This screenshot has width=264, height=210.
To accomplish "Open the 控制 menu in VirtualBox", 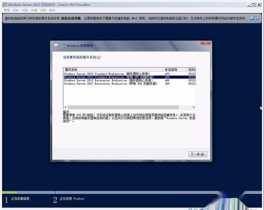I will click(16, 11).
